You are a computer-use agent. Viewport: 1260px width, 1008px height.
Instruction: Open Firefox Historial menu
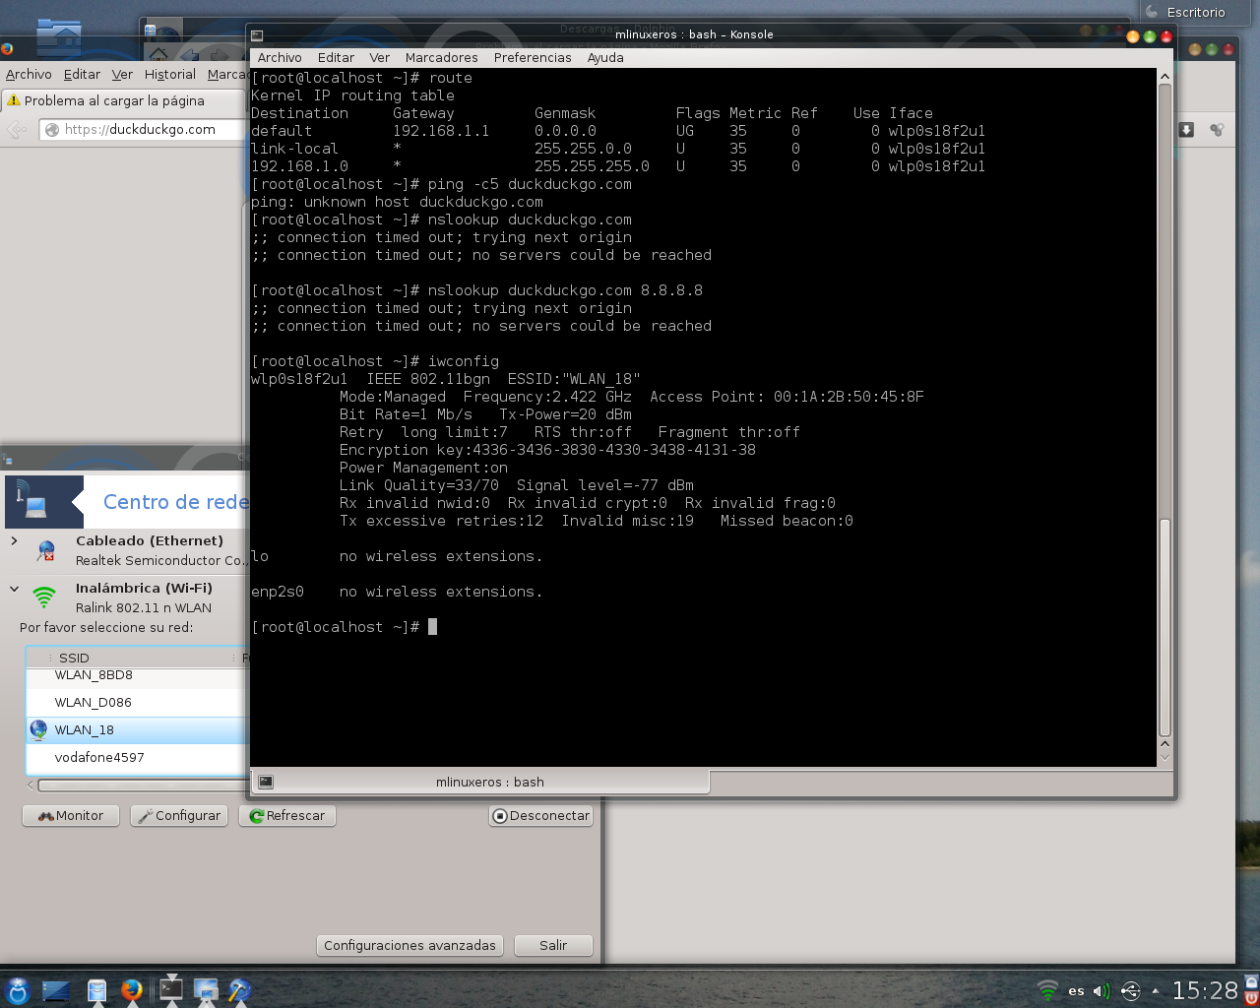169,74
